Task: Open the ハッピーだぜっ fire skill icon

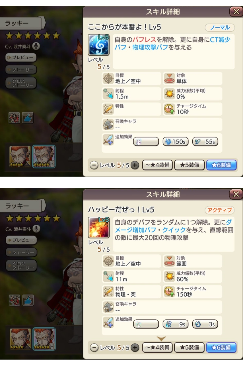Action: tap(99, 227)
